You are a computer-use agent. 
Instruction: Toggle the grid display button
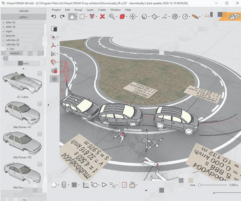54,79
